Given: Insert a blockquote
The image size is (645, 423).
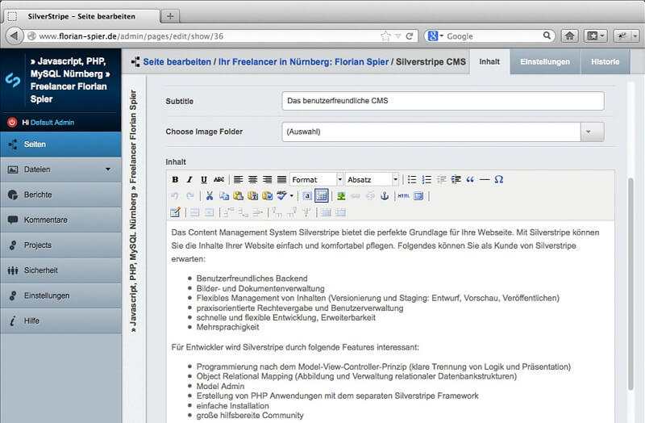Looking at the screenshot, I should tap(470, 179).
